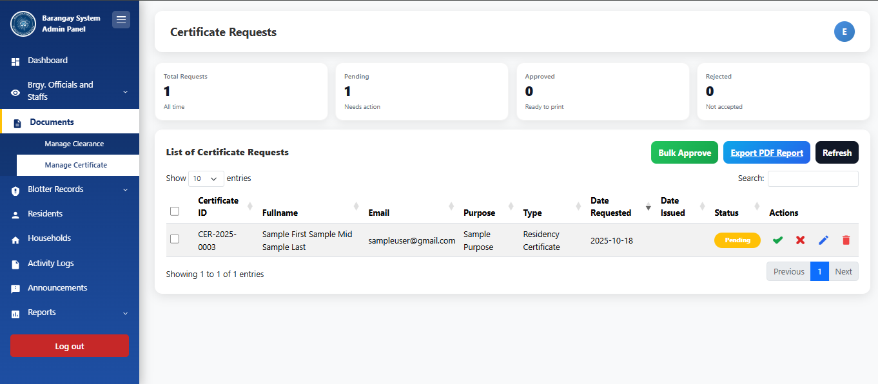
Task: Delete request with red trash icon
Action: click(846, 240)
